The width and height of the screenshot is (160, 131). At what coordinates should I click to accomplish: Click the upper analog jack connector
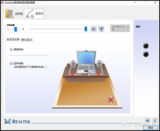(146, 46)
